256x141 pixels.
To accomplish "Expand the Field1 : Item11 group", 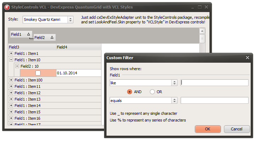I will [11, 86].
